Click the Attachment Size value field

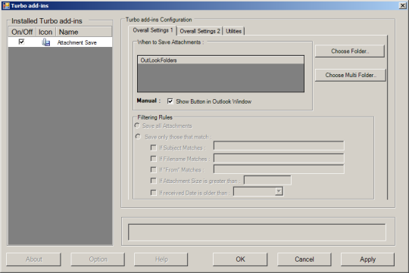267,180
